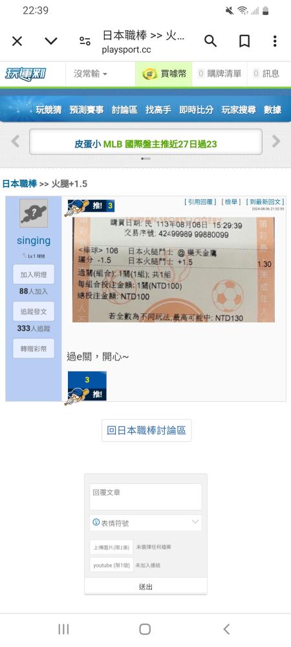Expand the 沒常輸 account dropdown
The height and width of the screenshot is (647, 291).
pyautogui.click(x=91, y=74)
